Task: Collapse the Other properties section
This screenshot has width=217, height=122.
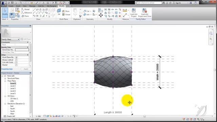Action: [x=28, y=55]
